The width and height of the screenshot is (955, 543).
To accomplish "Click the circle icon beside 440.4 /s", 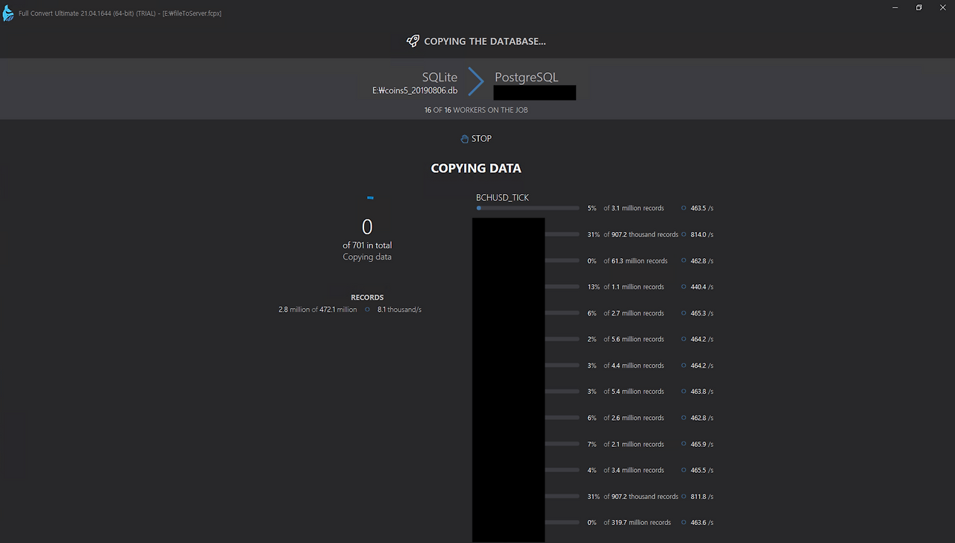I will 683,286.
